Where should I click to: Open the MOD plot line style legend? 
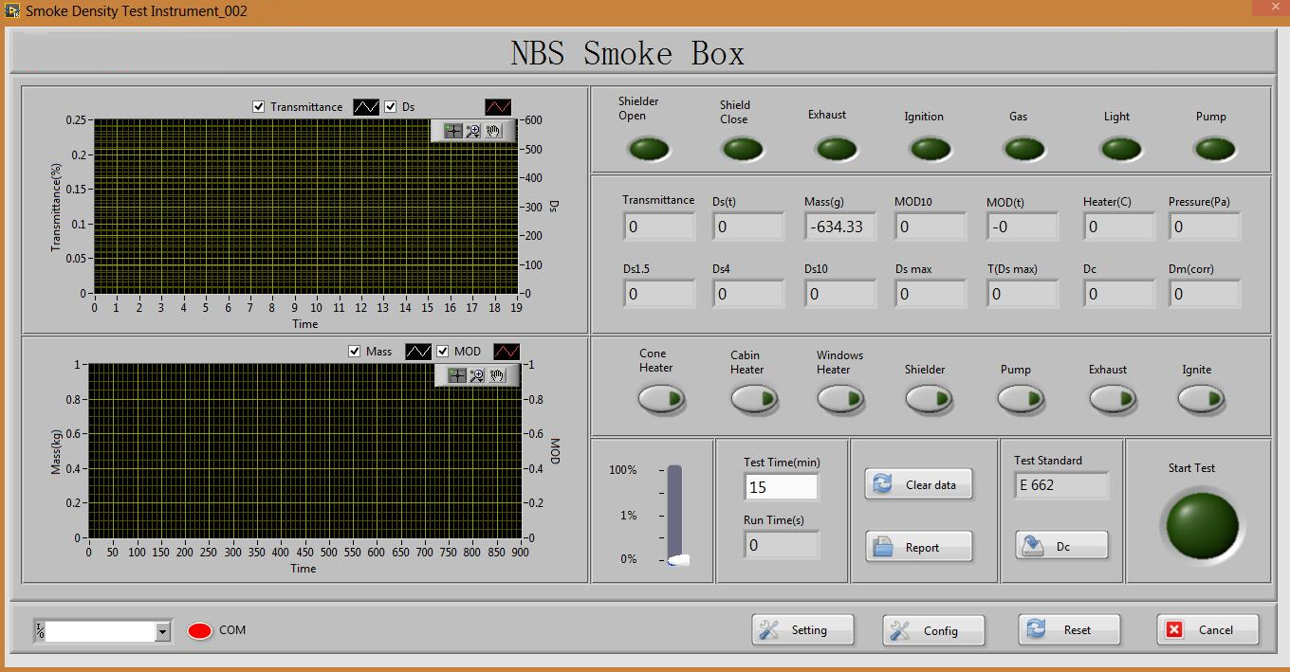tap(507, 352)
